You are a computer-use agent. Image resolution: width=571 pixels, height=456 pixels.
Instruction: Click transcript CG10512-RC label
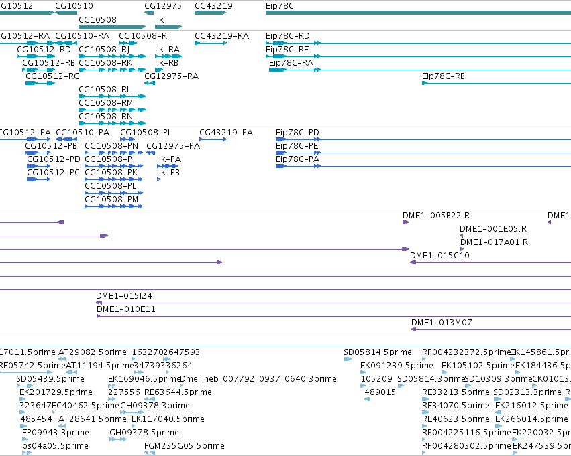click(52, 76)
